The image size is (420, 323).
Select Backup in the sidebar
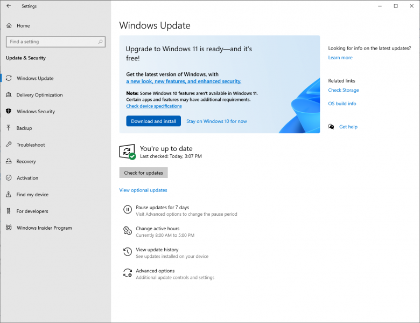click(24, 128)
